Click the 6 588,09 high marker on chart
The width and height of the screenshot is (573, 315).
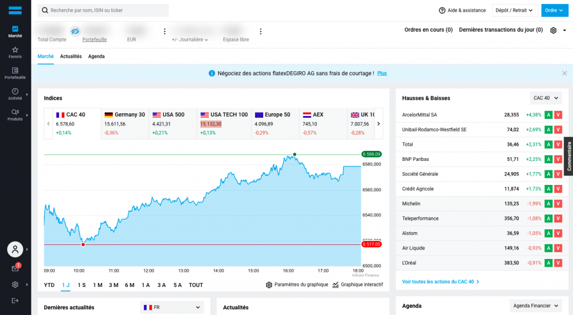372,154
